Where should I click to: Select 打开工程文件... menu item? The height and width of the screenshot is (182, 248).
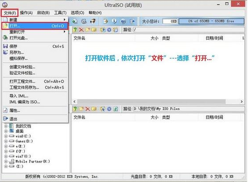point(35,81)
